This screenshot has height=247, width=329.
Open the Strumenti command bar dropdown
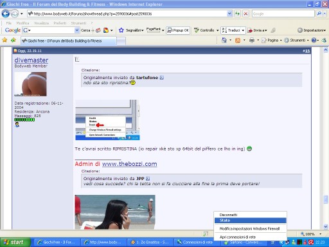pyautogui.click(x=296, y=41)
